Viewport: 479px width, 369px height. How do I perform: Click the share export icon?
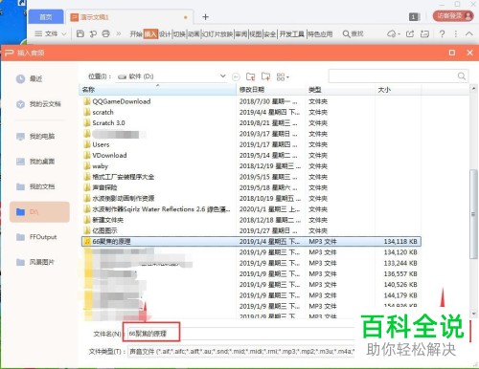(x=410, y=33)
